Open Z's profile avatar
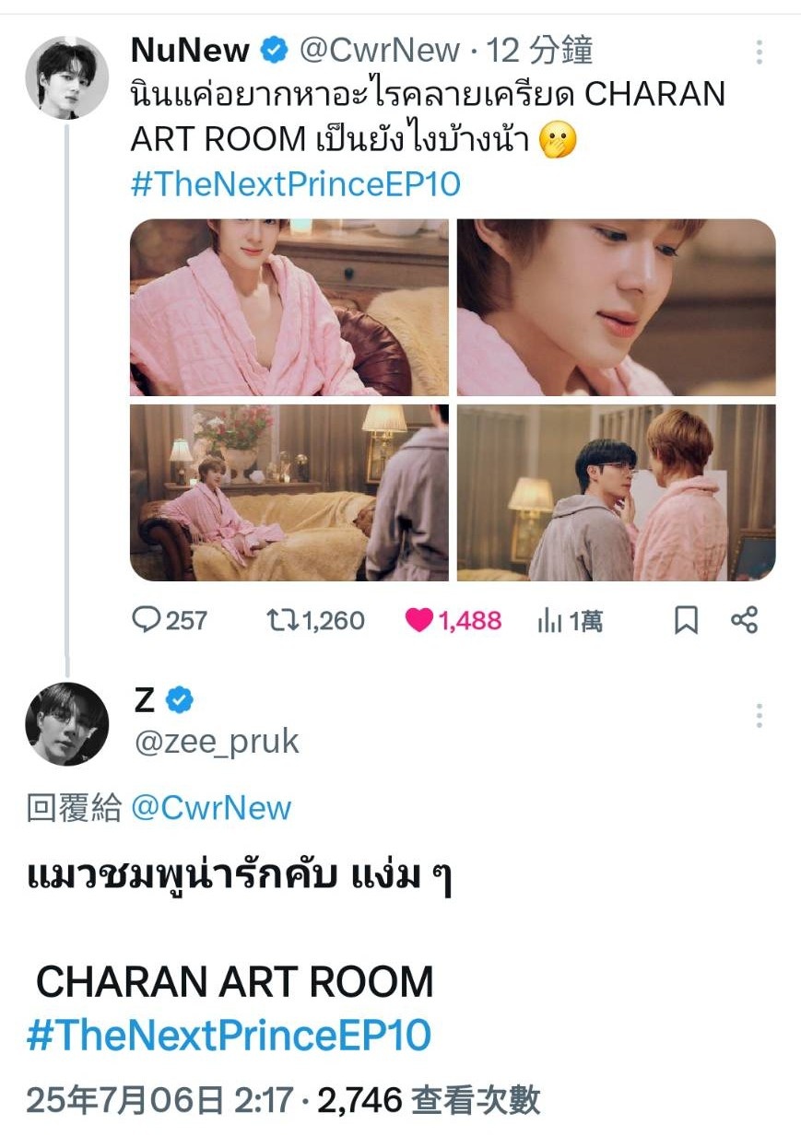This screenshot has height=1136, width=801. tap(66, 724)
